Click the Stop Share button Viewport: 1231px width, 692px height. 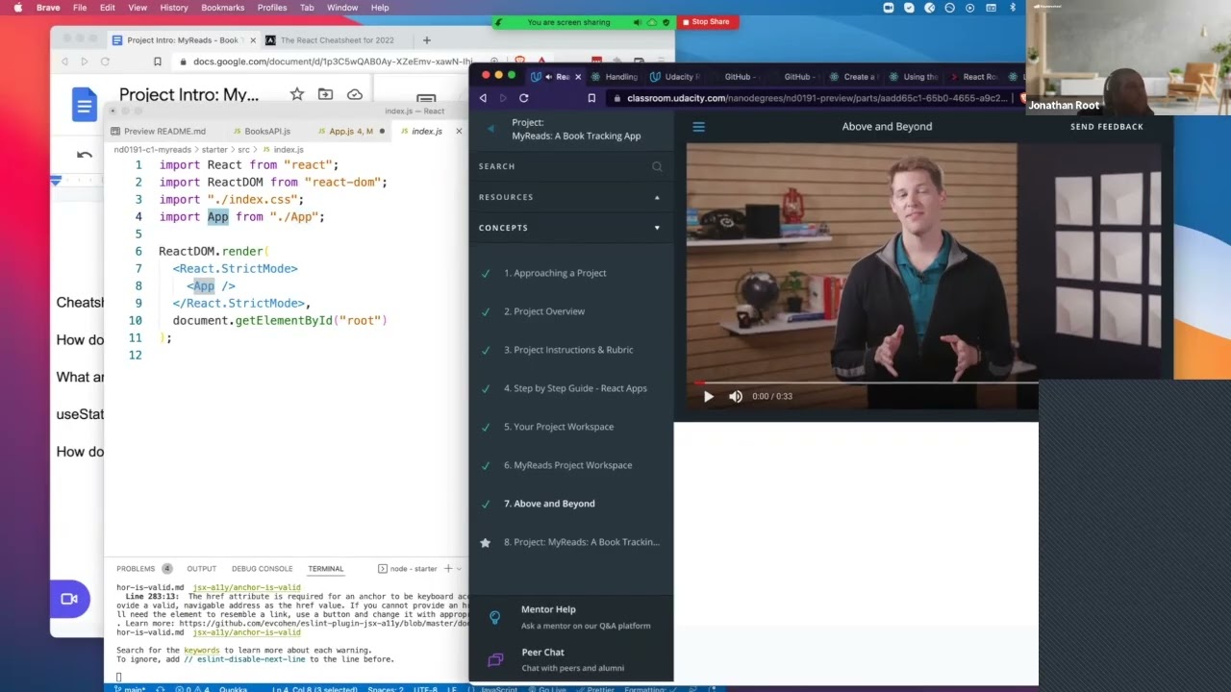click(706, 21)
